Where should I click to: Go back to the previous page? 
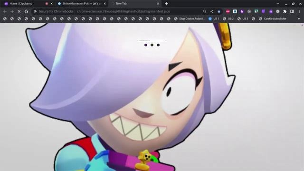click(5, 11)
